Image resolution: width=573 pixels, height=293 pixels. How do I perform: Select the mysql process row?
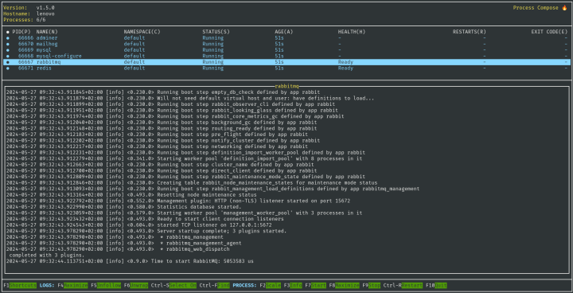(x=286, y=50)
